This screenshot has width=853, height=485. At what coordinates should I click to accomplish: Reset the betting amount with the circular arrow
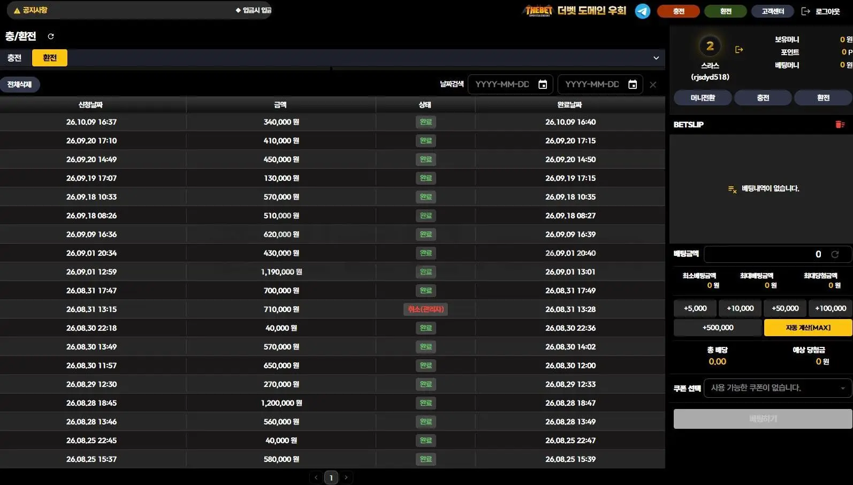(x=835, y=254)
